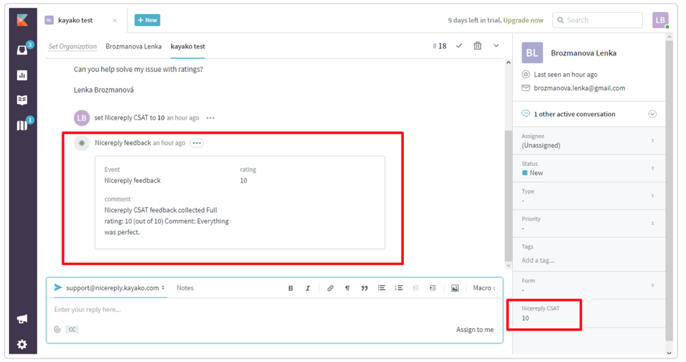Open the Assignee dropdown
This screenshot has width=686, height=362.
(x=589, y=141)
